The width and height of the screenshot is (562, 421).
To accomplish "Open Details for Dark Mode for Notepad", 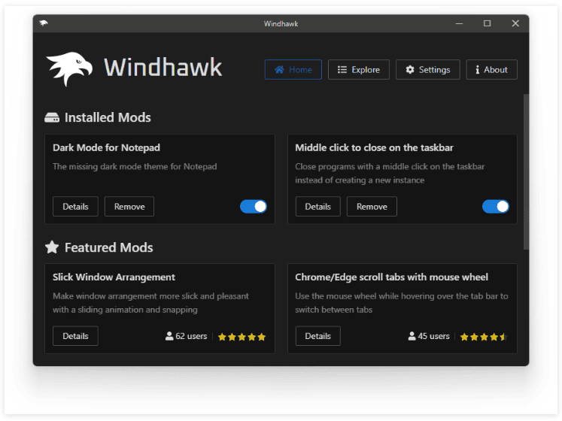I will point(75,207).
